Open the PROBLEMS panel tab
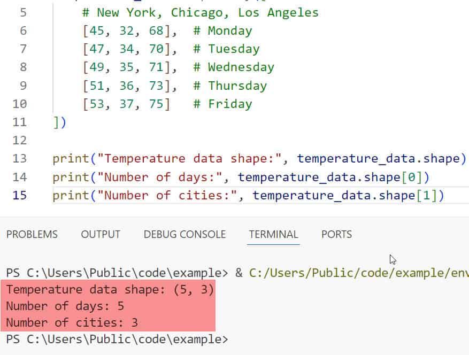Viewport: 469px width, 355px height. pos(32,234)
